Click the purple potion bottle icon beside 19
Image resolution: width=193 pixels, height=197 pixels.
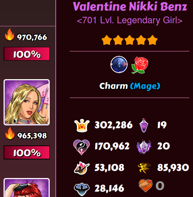click(x=144, y=125)
